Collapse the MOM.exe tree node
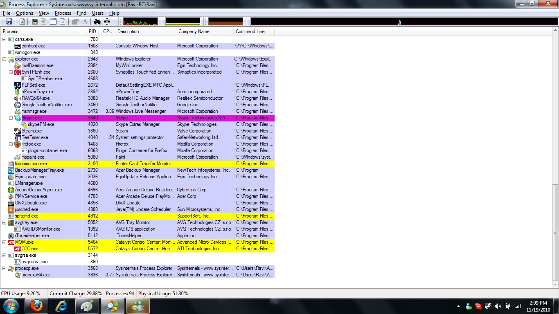559x314 pixels. click(x=5, y=242)
